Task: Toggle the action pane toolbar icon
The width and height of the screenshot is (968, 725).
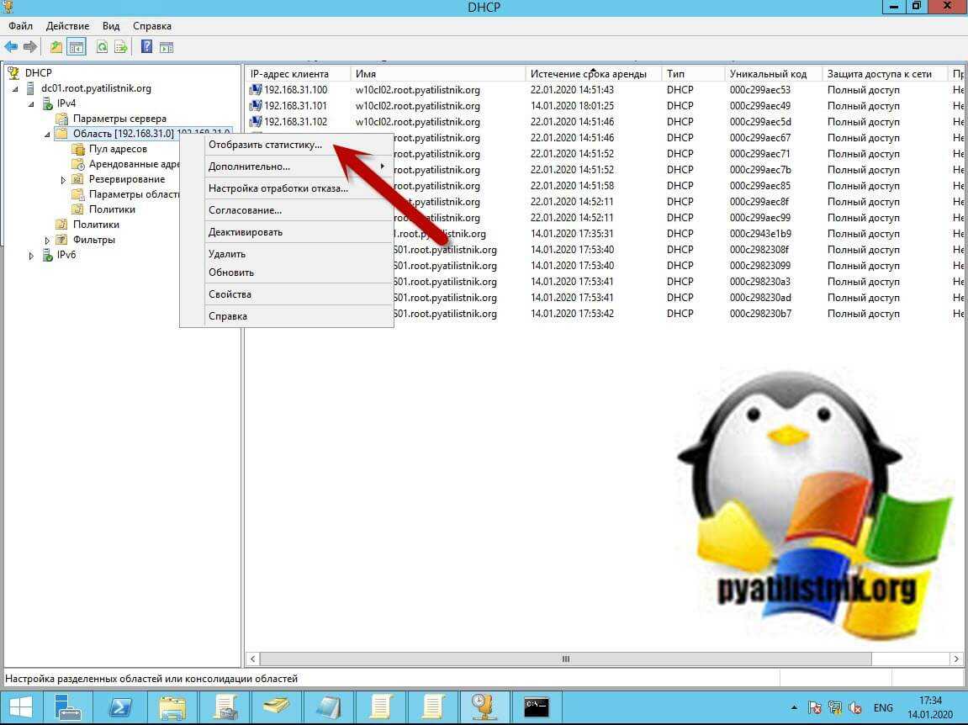Action: 167,47
